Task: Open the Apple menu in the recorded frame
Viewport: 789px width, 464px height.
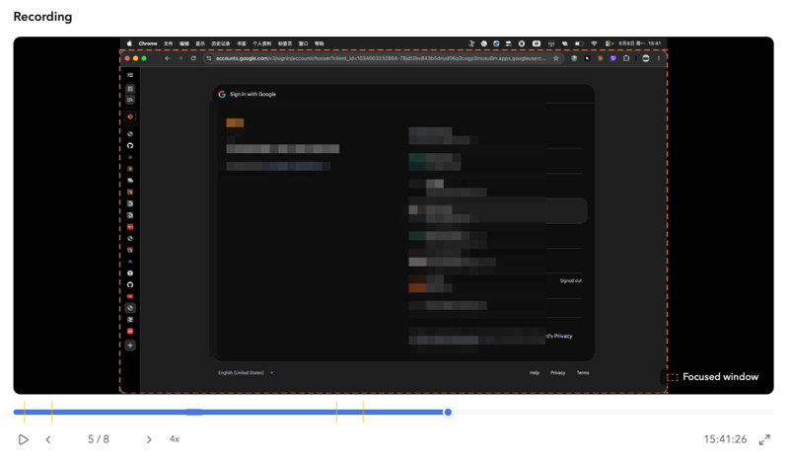Action: coord(129,43)
